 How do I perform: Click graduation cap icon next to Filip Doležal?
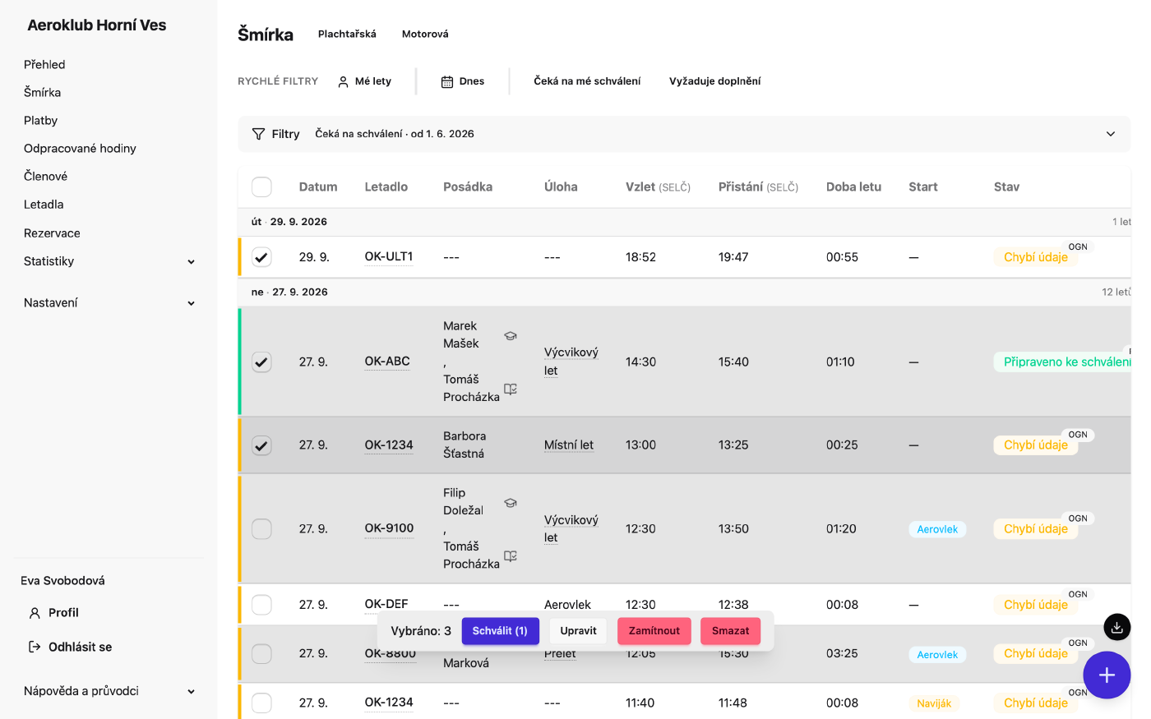point(511,502)
